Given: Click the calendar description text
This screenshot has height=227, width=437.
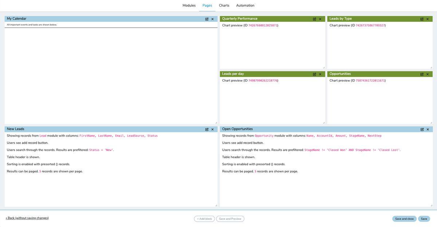Looking at the screenshot, I should [32, 25].
